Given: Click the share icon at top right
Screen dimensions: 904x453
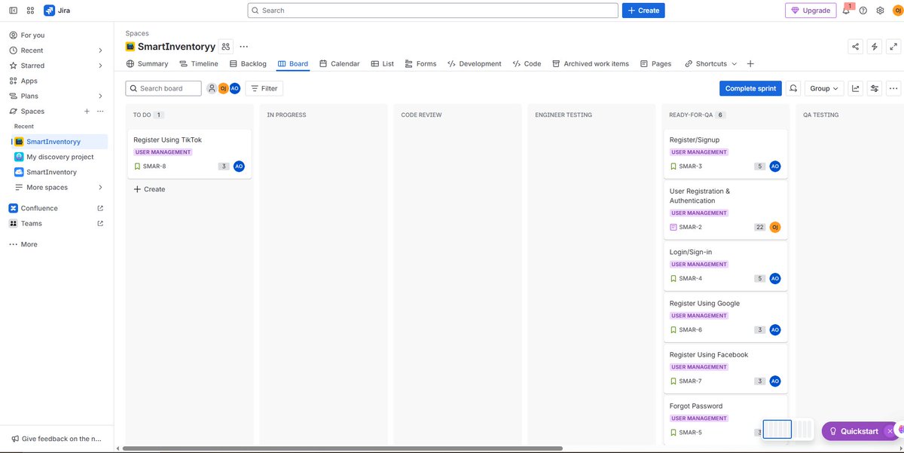Looking at the screenshot, I should [x=856, y=47].
